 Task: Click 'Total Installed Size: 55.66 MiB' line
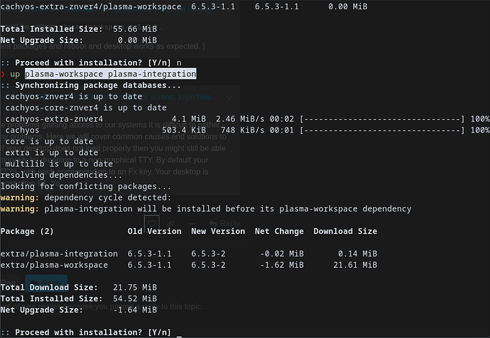click(x=79, y=29)
